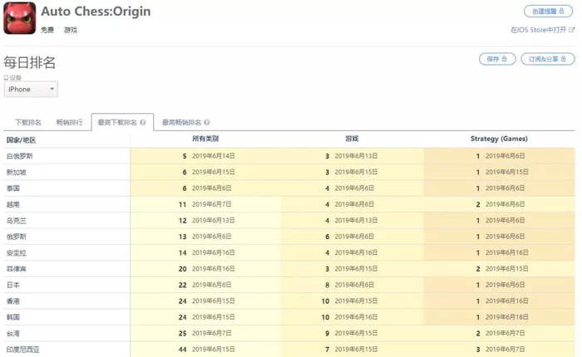Click 台湾 all-category cell rank 25
This screenshot has height=357, width=582.
pyautogui.click(x=205, y=333)
